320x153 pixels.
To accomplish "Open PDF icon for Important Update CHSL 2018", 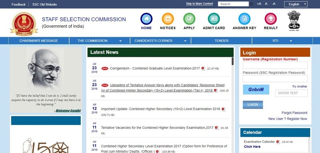I will tap(224, 109).
